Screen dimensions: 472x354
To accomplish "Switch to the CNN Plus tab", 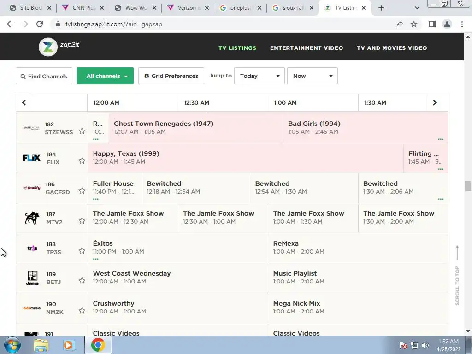I will pos(83,8).
